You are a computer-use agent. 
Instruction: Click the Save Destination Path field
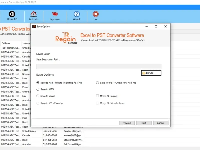pos(99,66)
